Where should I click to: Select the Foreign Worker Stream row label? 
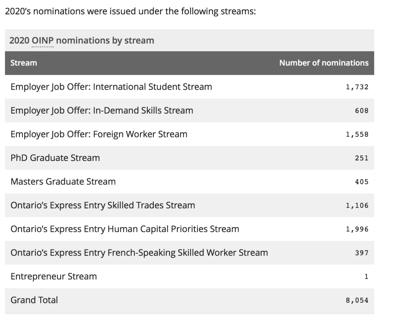[99, 134]
